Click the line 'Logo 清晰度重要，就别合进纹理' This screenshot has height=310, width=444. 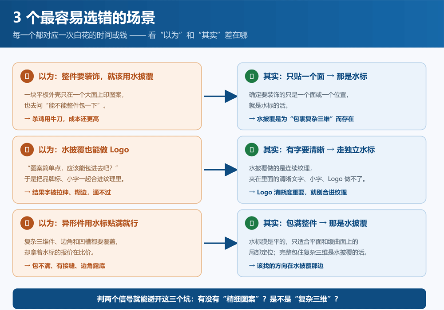[x=298, y=192]
